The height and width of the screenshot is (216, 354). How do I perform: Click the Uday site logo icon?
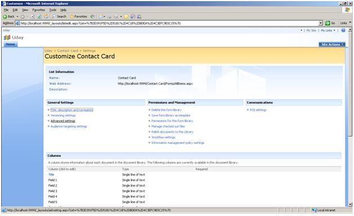point(7,37)
